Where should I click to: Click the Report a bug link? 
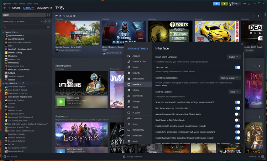coord(161,85)
